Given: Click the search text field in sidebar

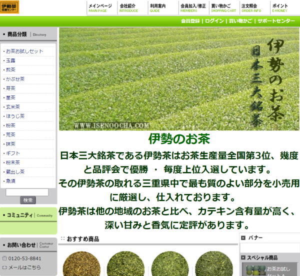Looking at the screenshot, I should [27, 192].
